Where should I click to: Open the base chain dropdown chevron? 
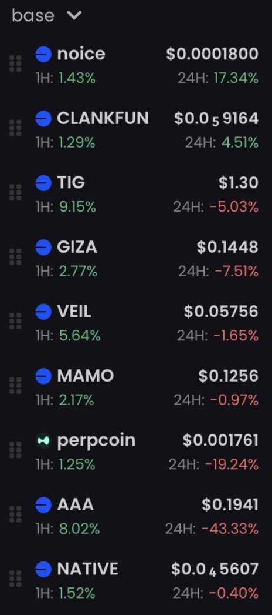pyautogui.click(x=74, y=16)
